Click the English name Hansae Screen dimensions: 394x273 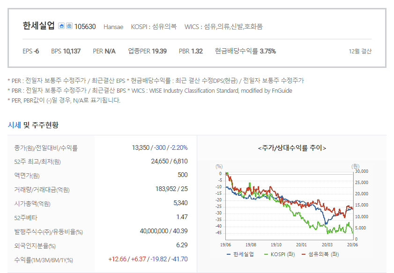click(x=113, y=27)
